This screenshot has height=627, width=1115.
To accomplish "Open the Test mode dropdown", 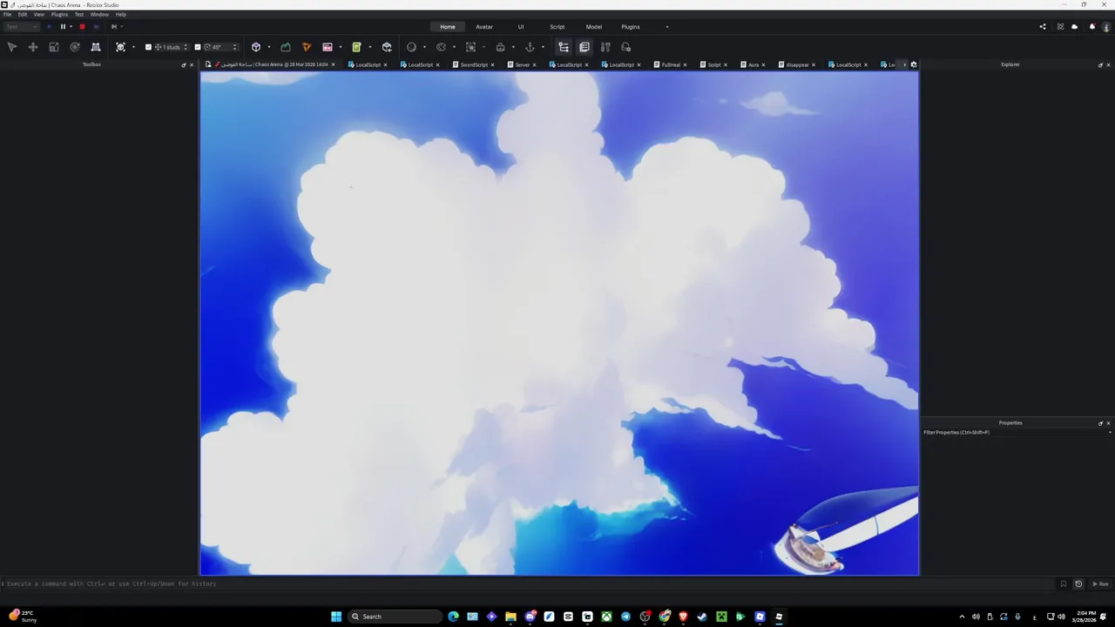I will coord(21,27).
